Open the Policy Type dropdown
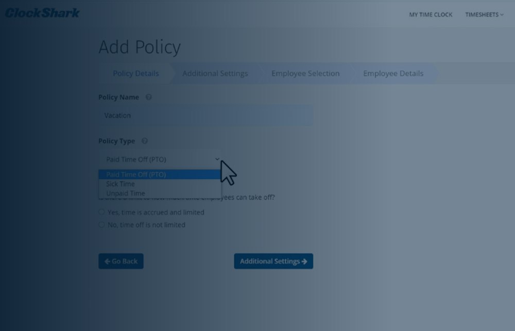This screenshot has width=515, height=331. (160, 159)
